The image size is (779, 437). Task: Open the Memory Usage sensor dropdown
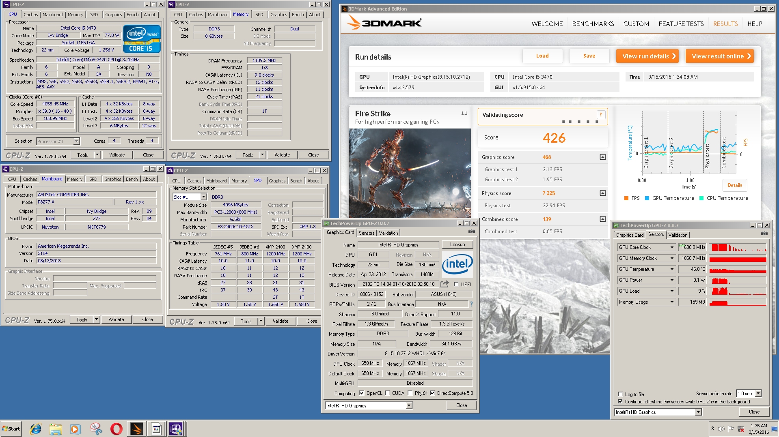pos(672,302)
